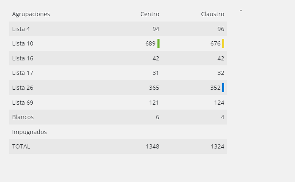Select the Lista 69 row label
Image resolution: width=295 pixels, height=182 pixels.
pyautogui.click(x=23, y=103)
